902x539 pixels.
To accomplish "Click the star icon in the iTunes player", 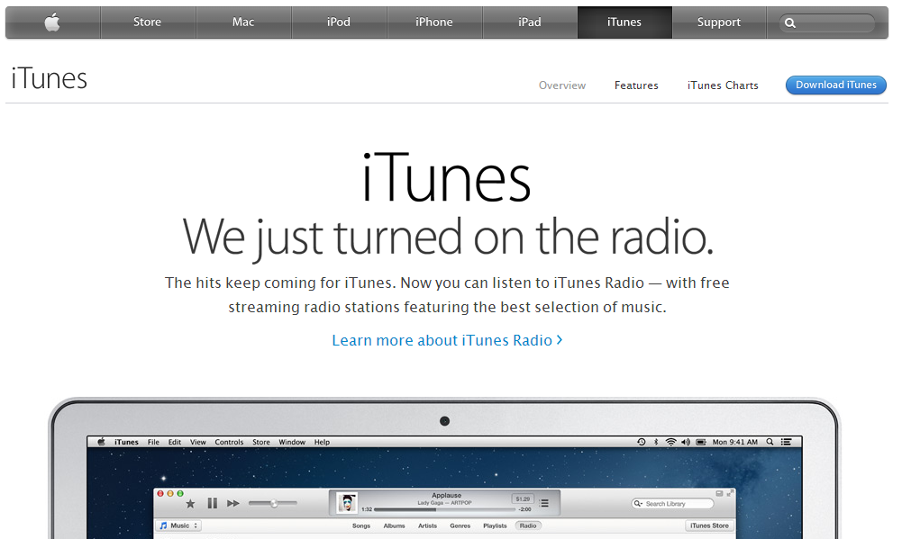I will click(x=190, y=503).
